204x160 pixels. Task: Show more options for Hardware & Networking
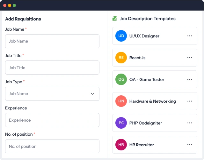pyautogui.click(x=190, y=101)
